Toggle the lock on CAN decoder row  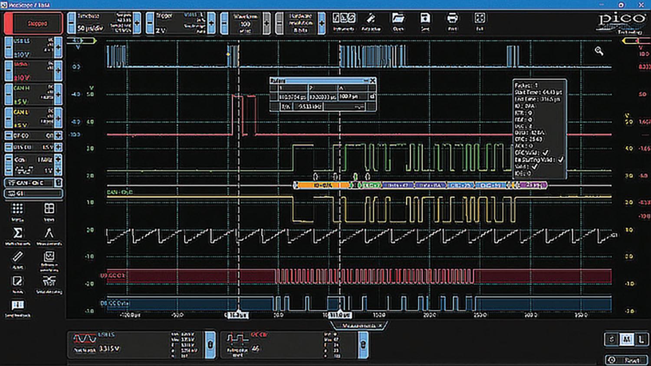(58, 183)
